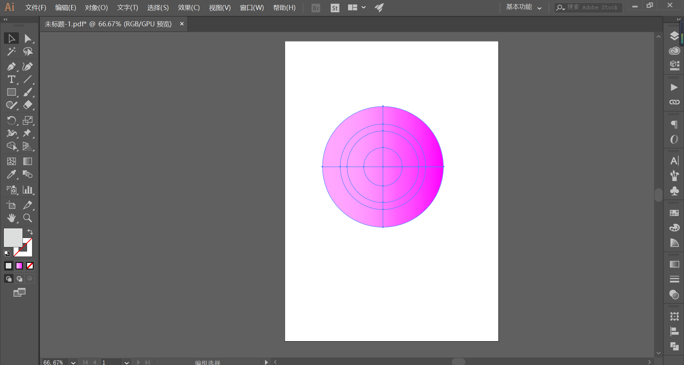Open the 文字(T) menu
The height and width of the screenshot is (365, 684).
[x=128, y=7]
